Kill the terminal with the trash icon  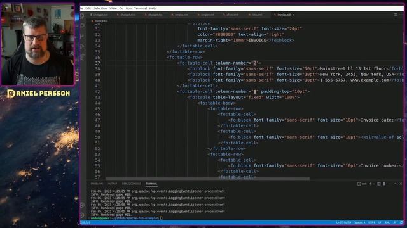click(x=384, y=184)
